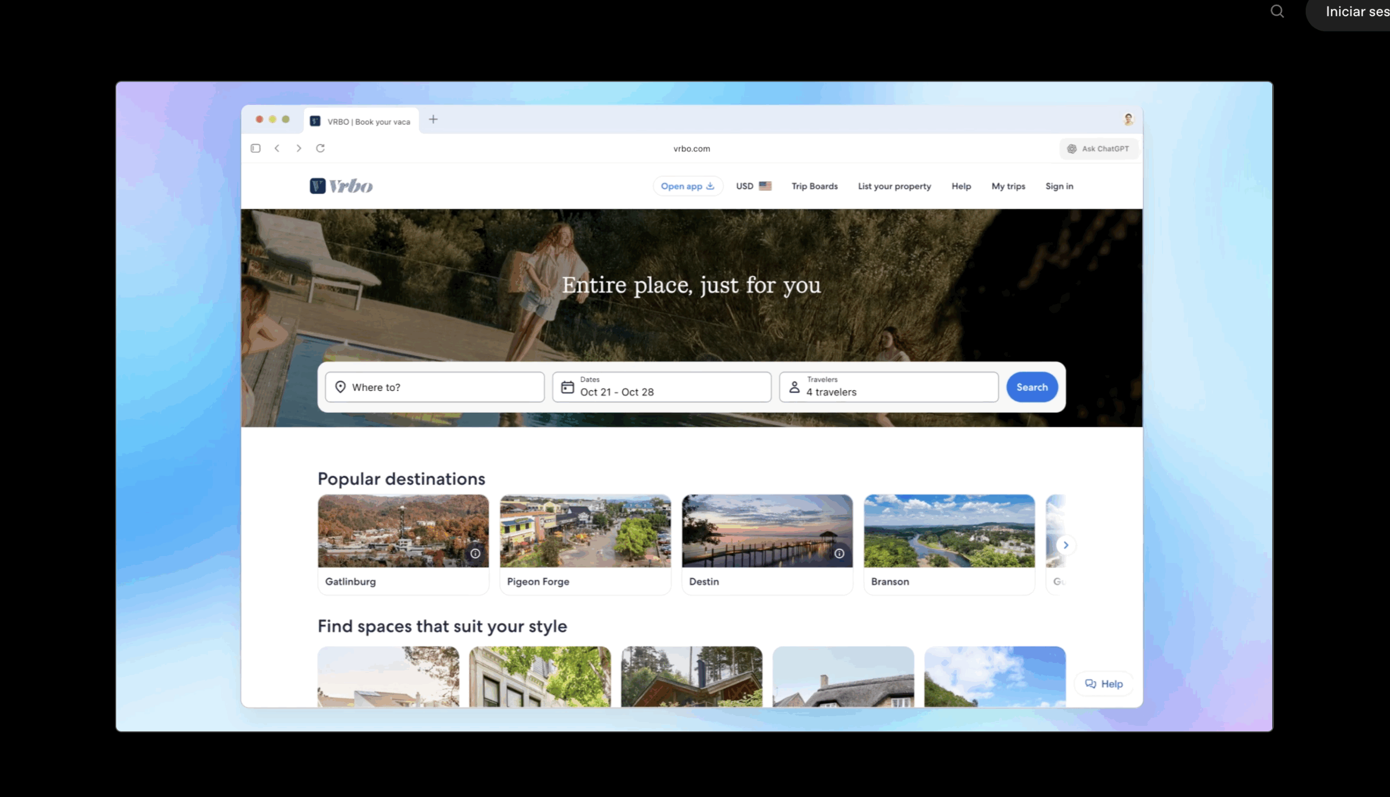
Task: Open a new tab with plus icon
Action: tap(433, 119)
